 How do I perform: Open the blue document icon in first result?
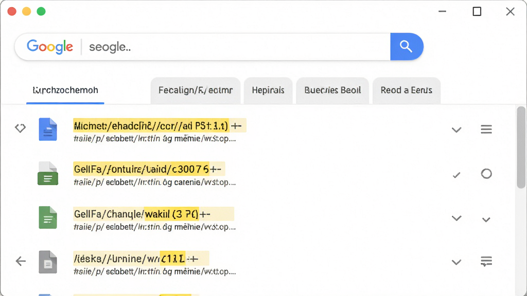pyautogui.click(x=48, y=129)
